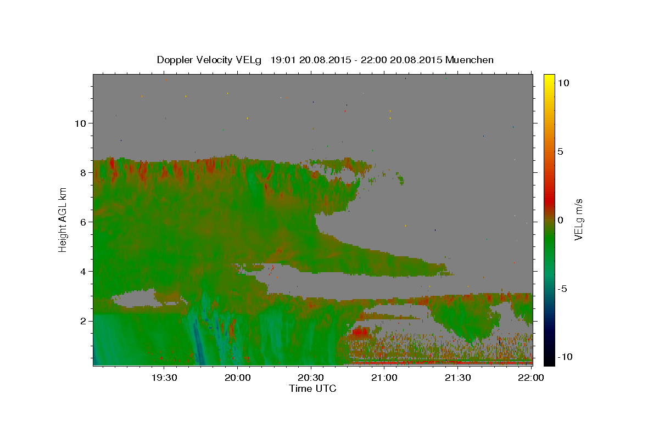
Task: Click the 'Time UTC' axis label
Action: point(312,389)
